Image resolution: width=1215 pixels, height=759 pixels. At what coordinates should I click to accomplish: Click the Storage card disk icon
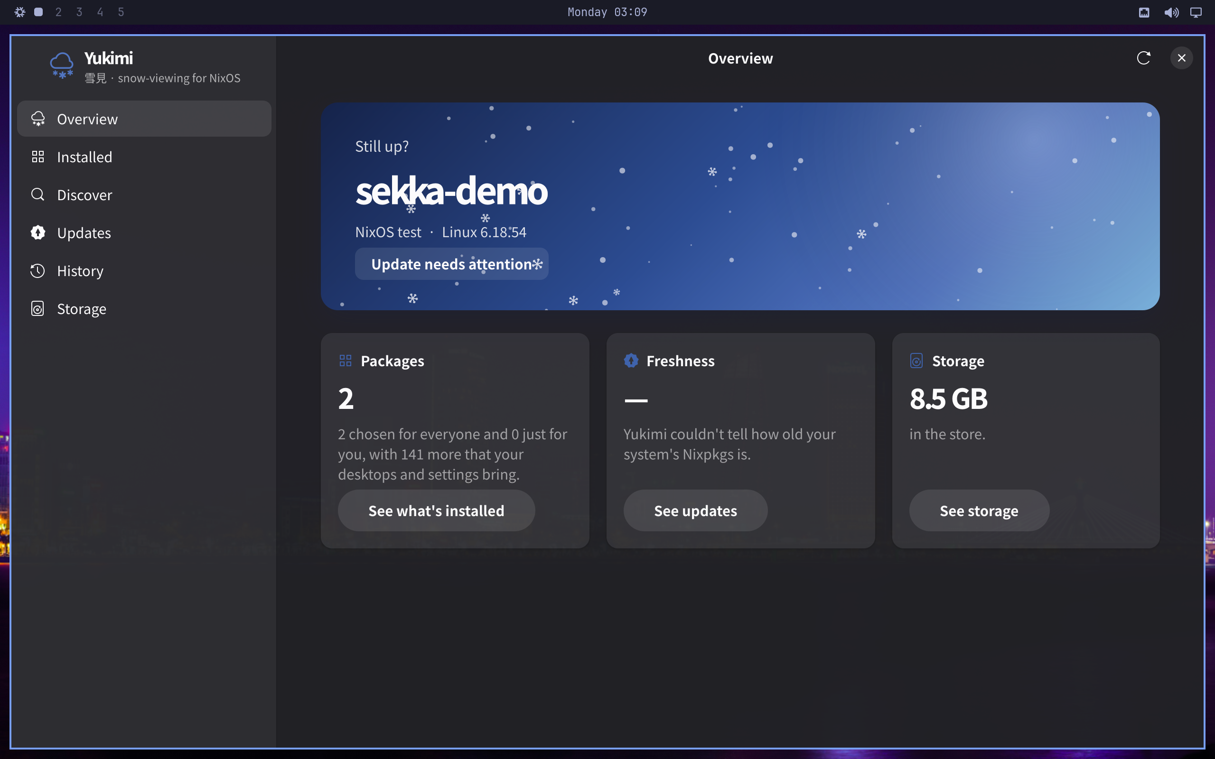(x=916, y=361)
